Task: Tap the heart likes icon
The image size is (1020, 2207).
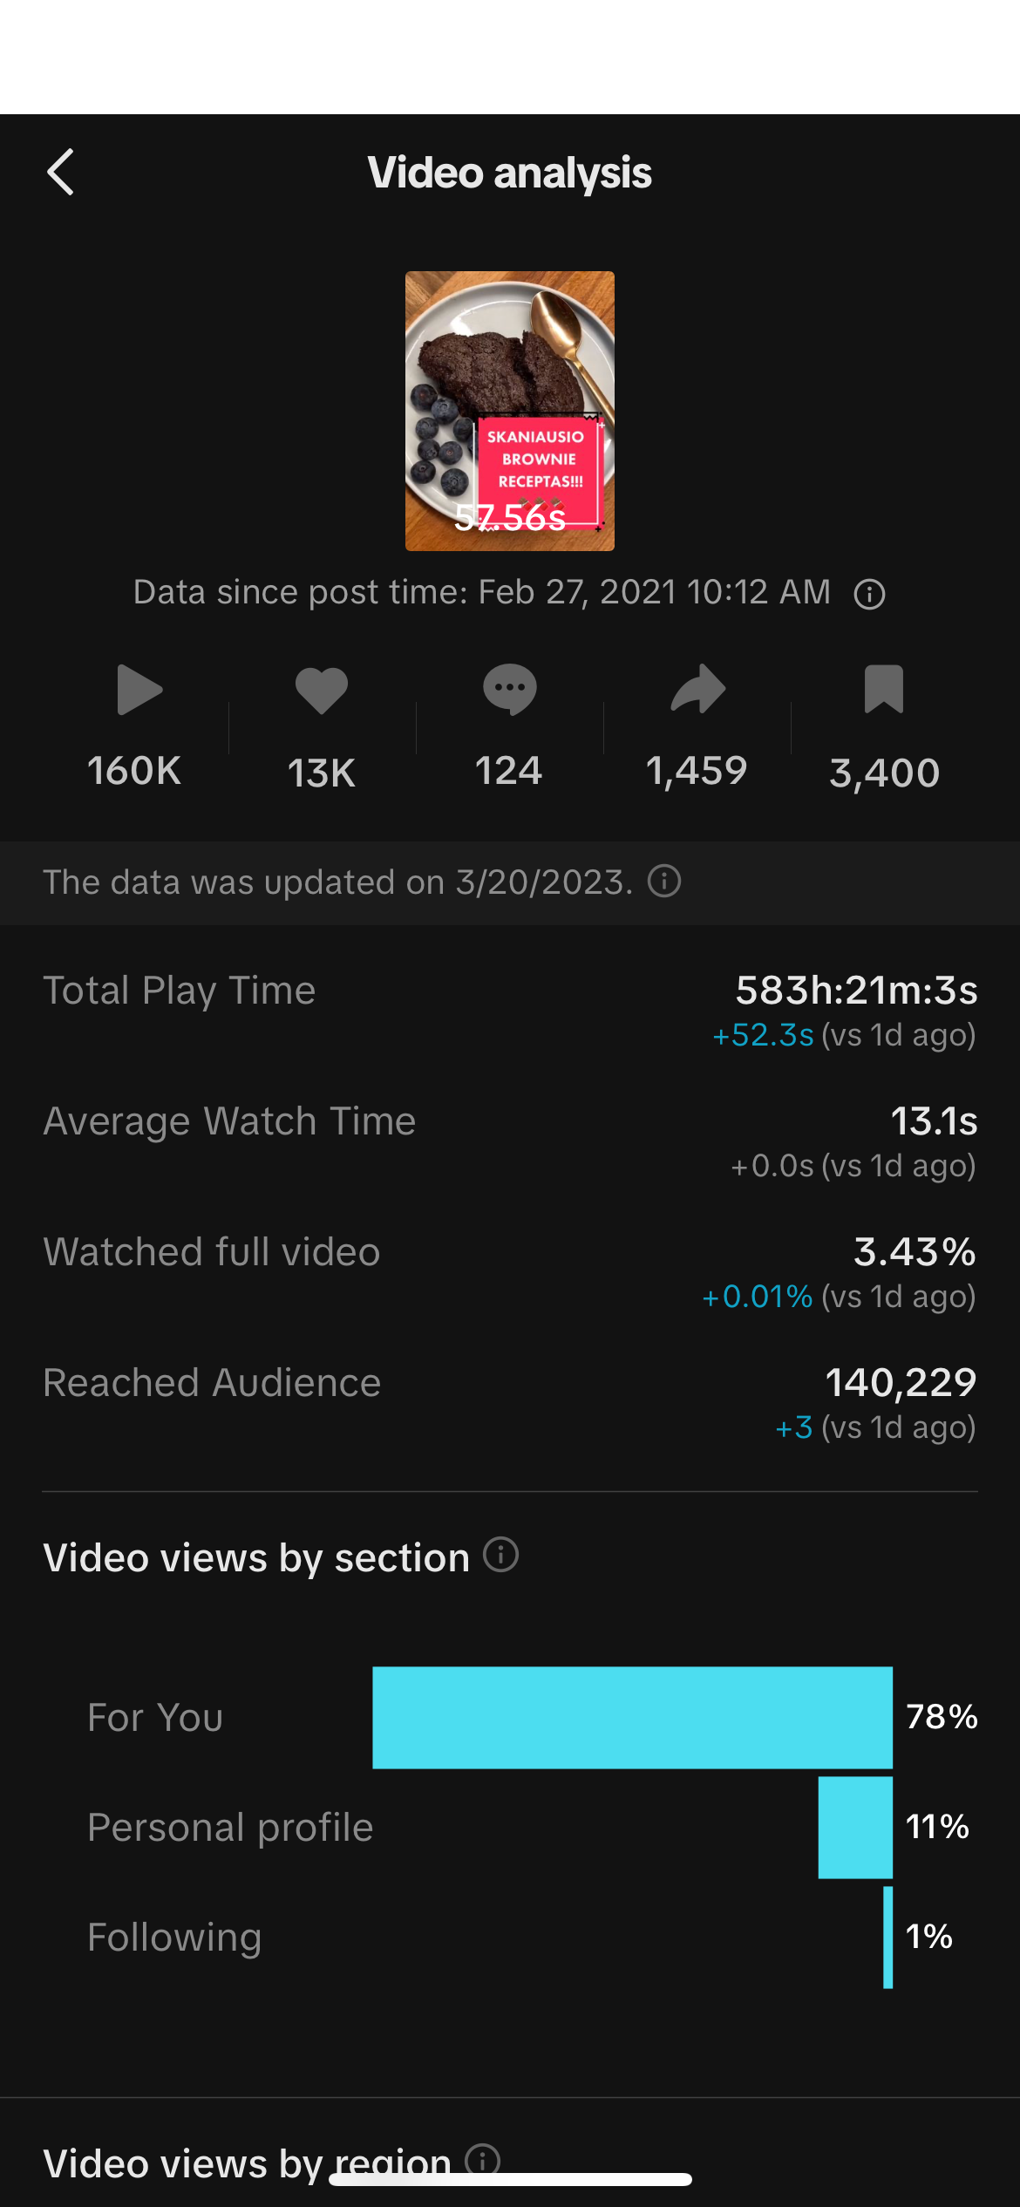Action: (x=322, y=690)
